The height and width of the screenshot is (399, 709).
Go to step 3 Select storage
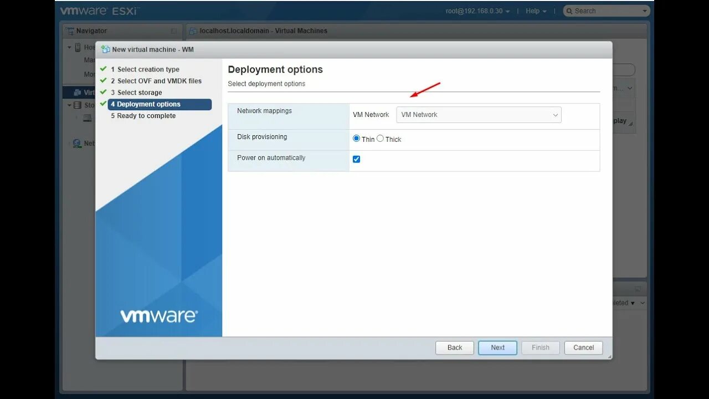click(136, 93)
